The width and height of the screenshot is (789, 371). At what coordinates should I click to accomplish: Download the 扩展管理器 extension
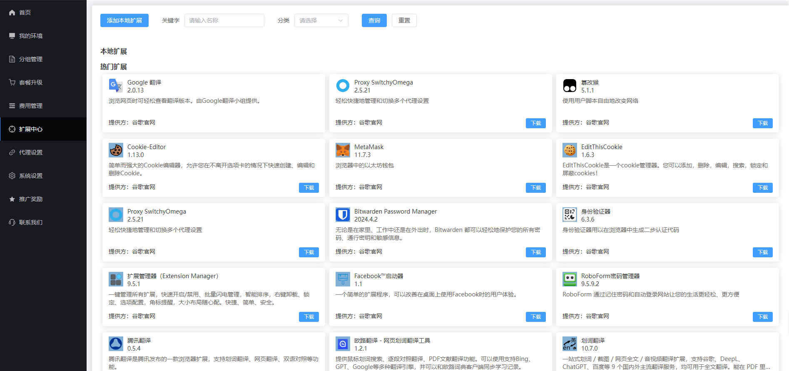(309, 317)
